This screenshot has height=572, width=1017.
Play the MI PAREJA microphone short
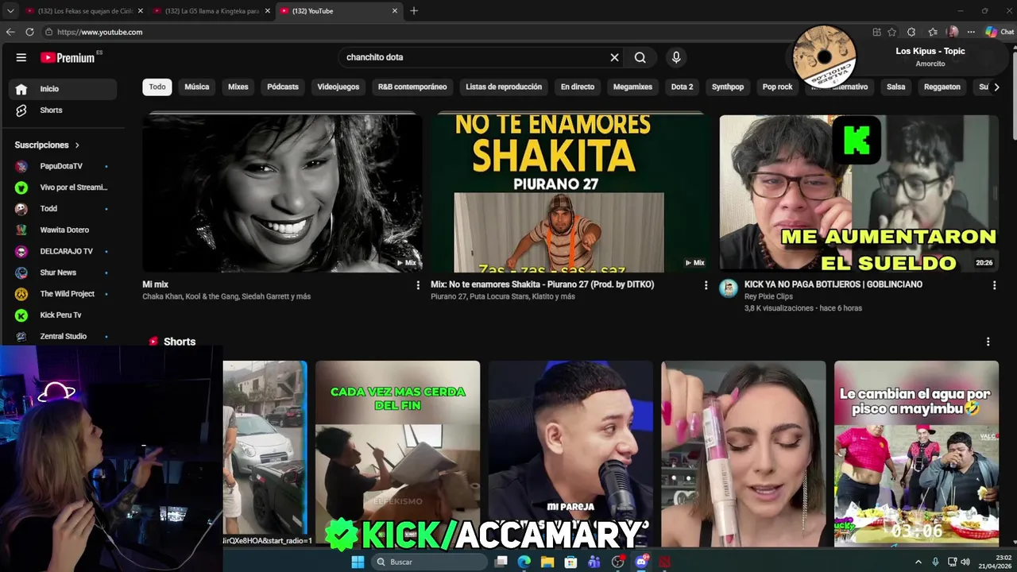pyautogui.click(x=570, y=454)
